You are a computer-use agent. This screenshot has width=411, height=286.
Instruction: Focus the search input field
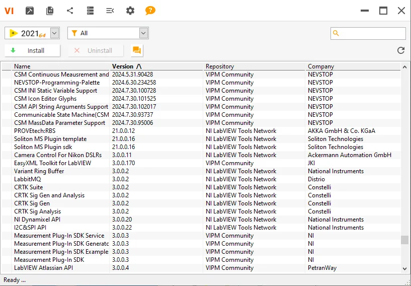click(368, 33)
